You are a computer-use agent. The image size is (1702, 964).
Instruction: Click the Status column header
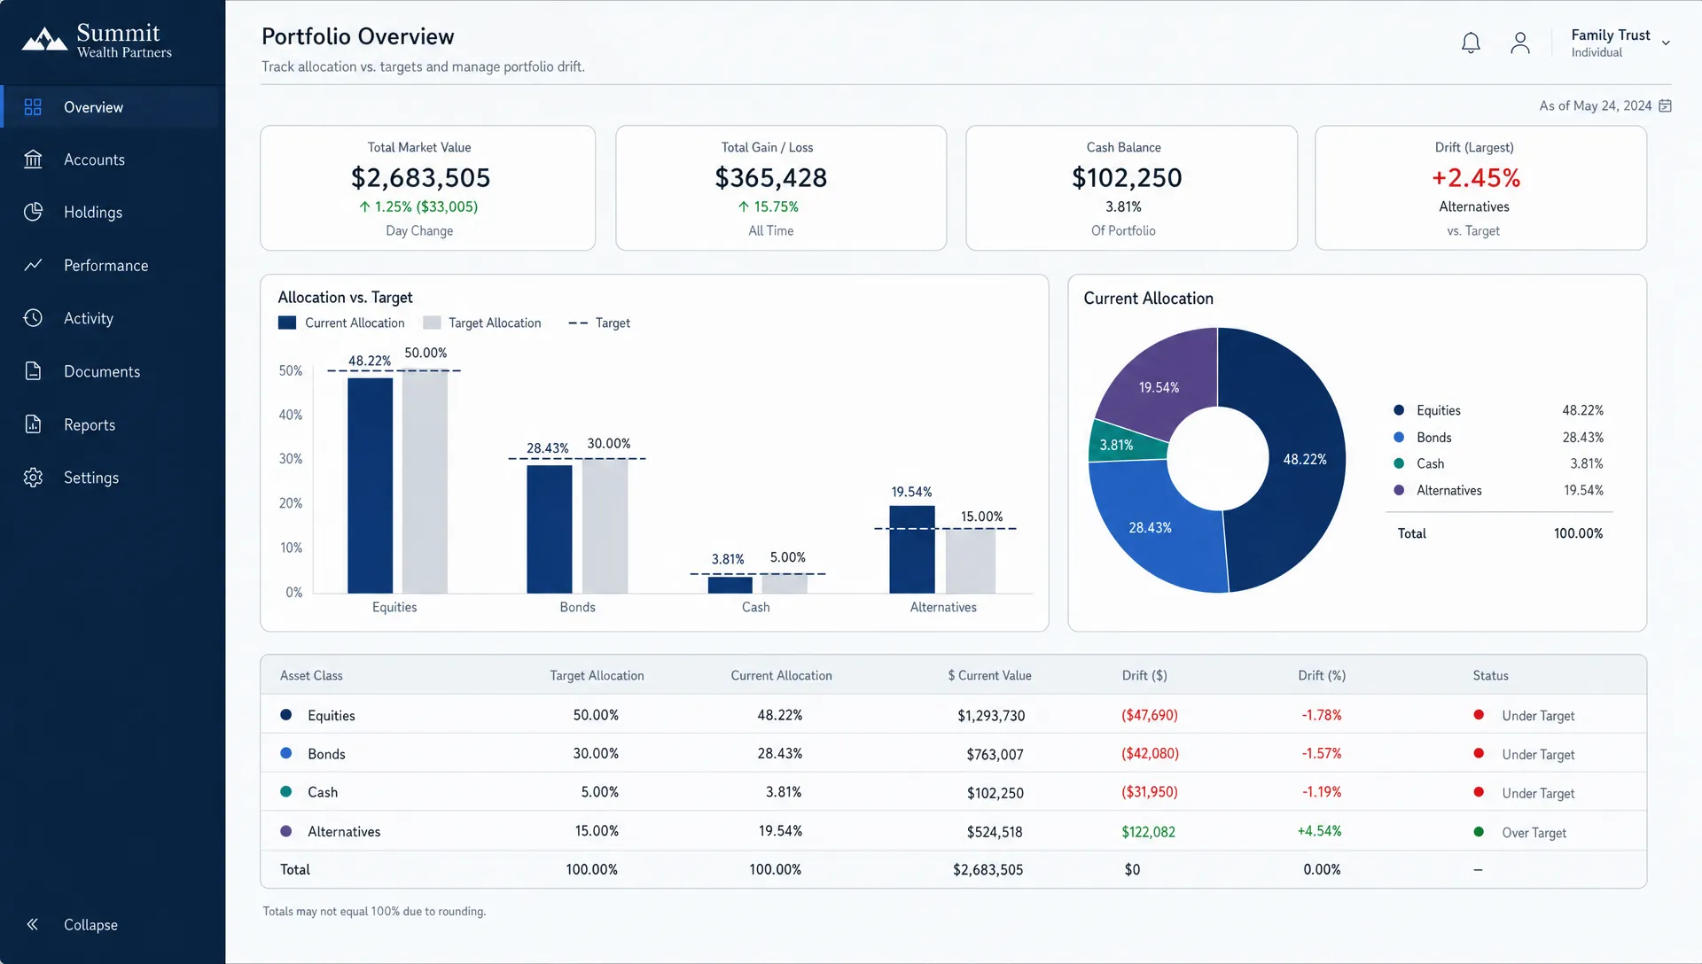(x=1490, y=675)
